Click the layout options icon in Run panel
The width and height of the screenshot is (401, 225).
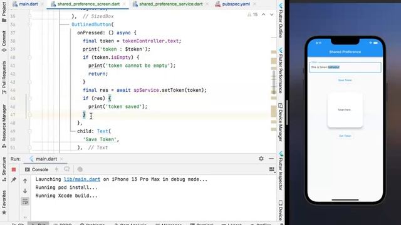[272, 169]
